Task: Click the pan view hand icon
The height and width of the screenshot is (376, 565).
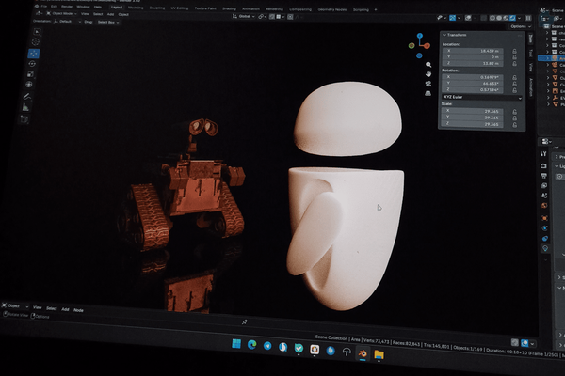Action: pyautogui.click(x=428, y=74)
